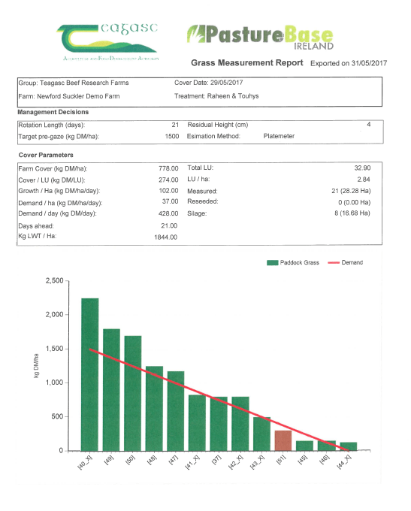Click the bar for paddock [50]
This screenshot has width=411, height=511.
133,393
